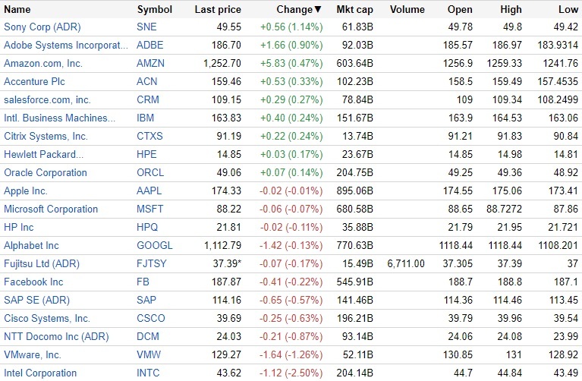
Task: Open the Amazon.com, Inc. link
Action: coord(43,63)
